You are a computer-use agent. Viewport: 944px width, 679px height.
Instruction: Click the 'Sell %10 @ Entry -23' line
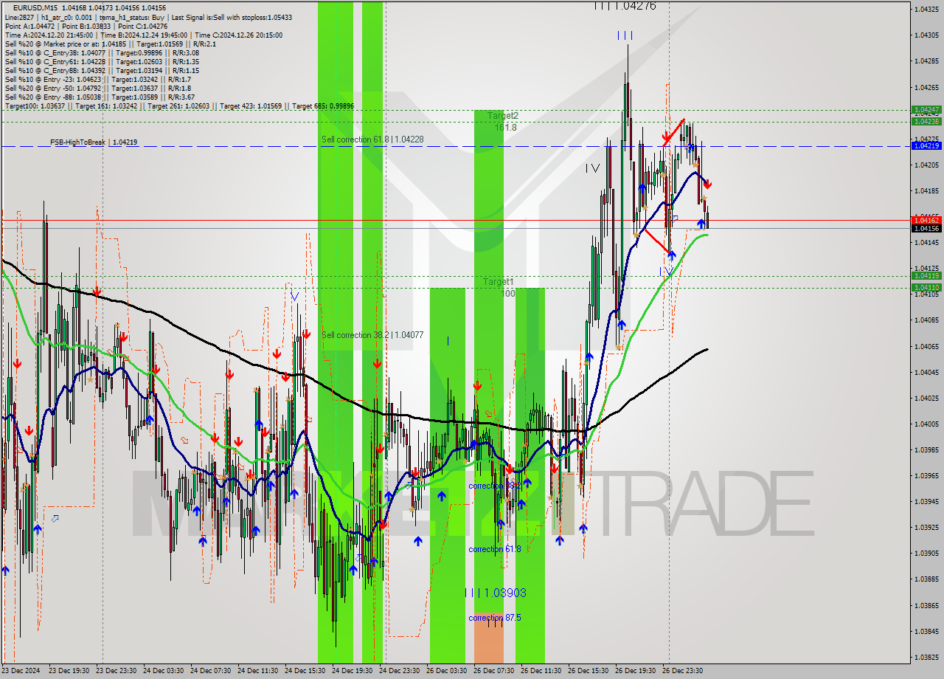pos(98,79)
